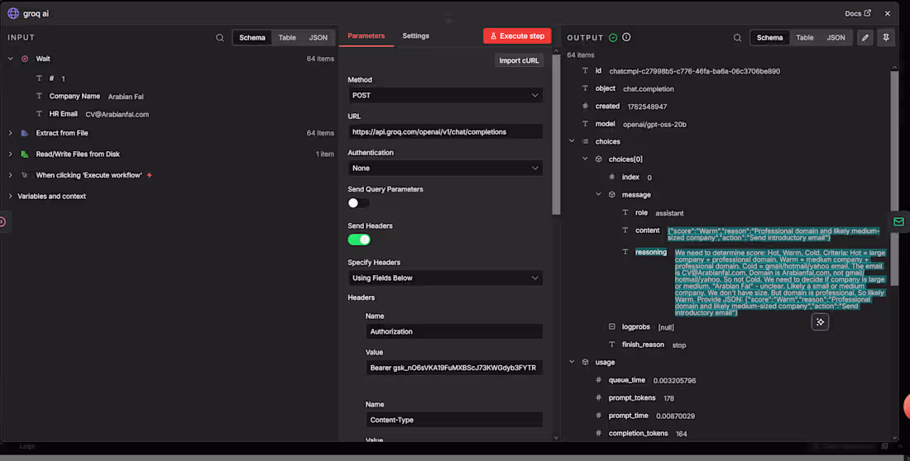910x461 pixels.
Task: Click the manual trigger cursor icon
Action: point(25,175)
